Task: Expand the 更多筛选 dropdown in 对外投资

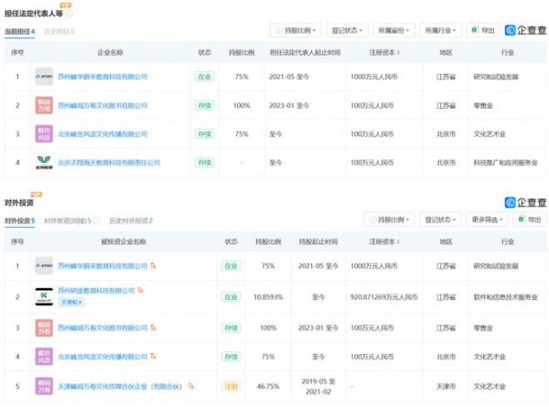Action: [490, 220]
